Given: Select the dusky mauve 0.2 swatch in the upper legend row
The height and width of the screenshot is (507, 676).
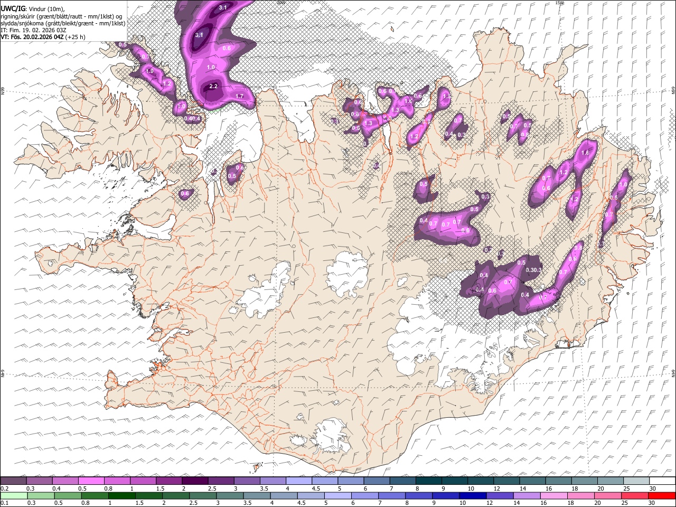Looking at the screenshot, I should pyautogui.click(x=14, y=481).
